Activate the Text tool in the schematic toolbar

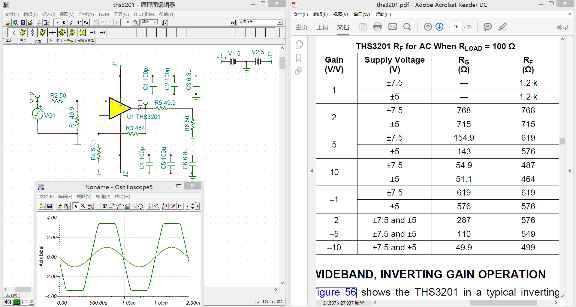click(x=79, y=22)
